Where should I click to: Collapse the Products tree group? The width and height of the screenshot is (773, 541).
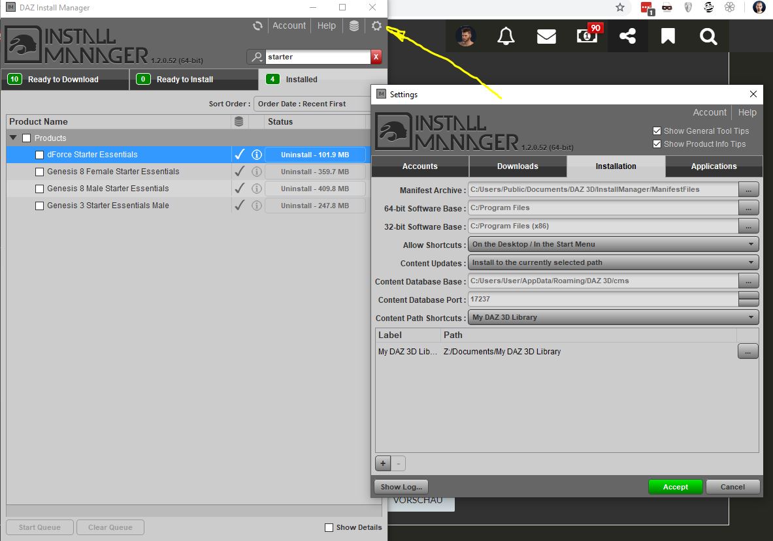click(13, 138)
